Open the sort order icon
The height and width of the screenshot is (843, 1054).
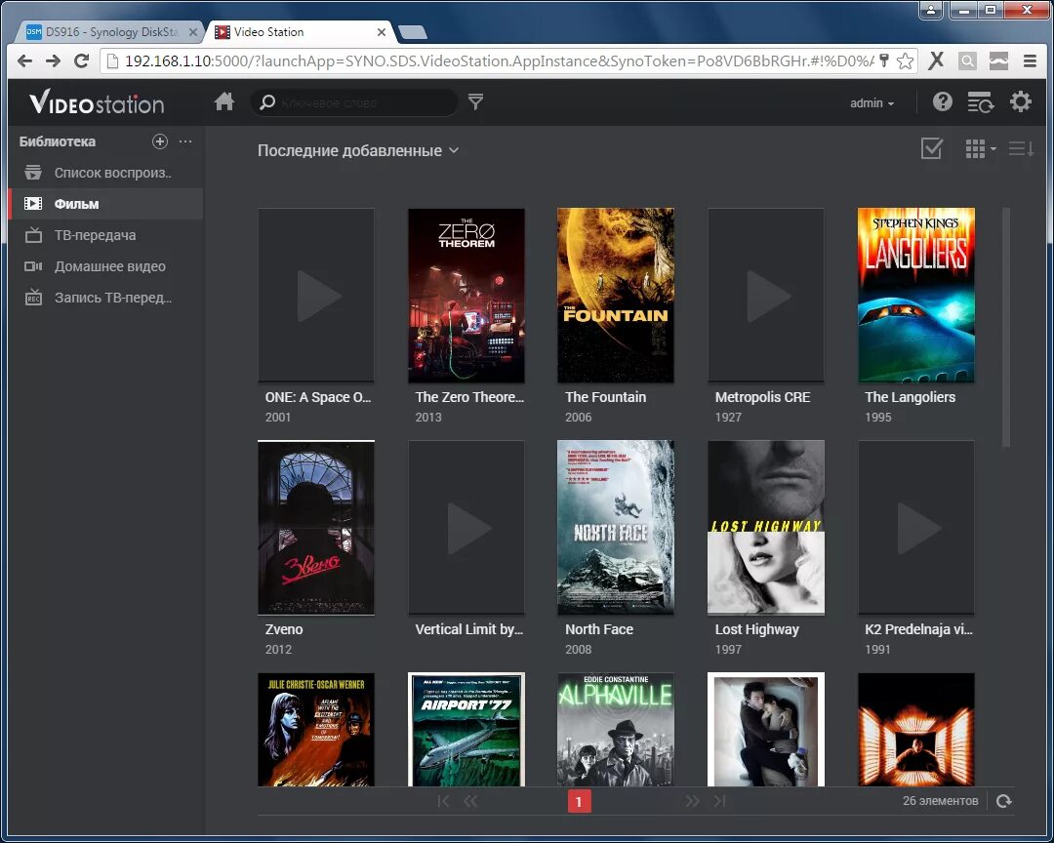1021,148
